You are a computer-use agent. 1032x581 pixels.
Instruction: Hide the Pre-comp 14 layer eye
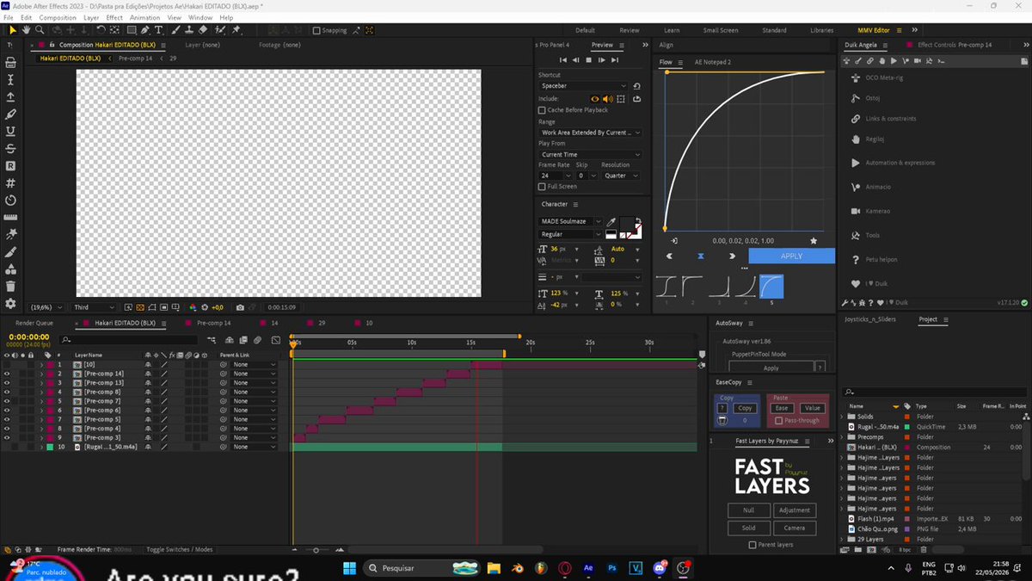pos(7,374)
